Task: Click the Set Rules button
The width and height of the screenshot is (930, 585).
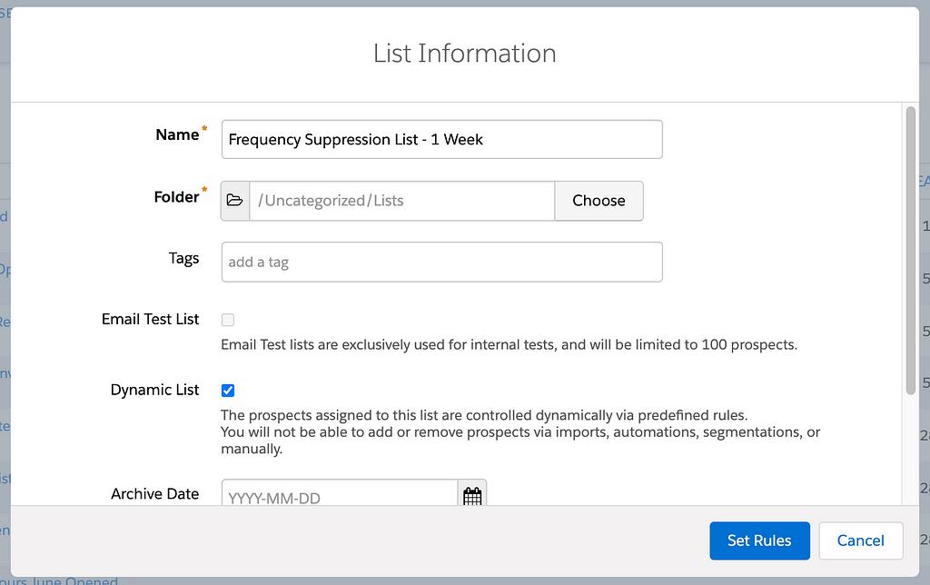Action: pos(758,540)
